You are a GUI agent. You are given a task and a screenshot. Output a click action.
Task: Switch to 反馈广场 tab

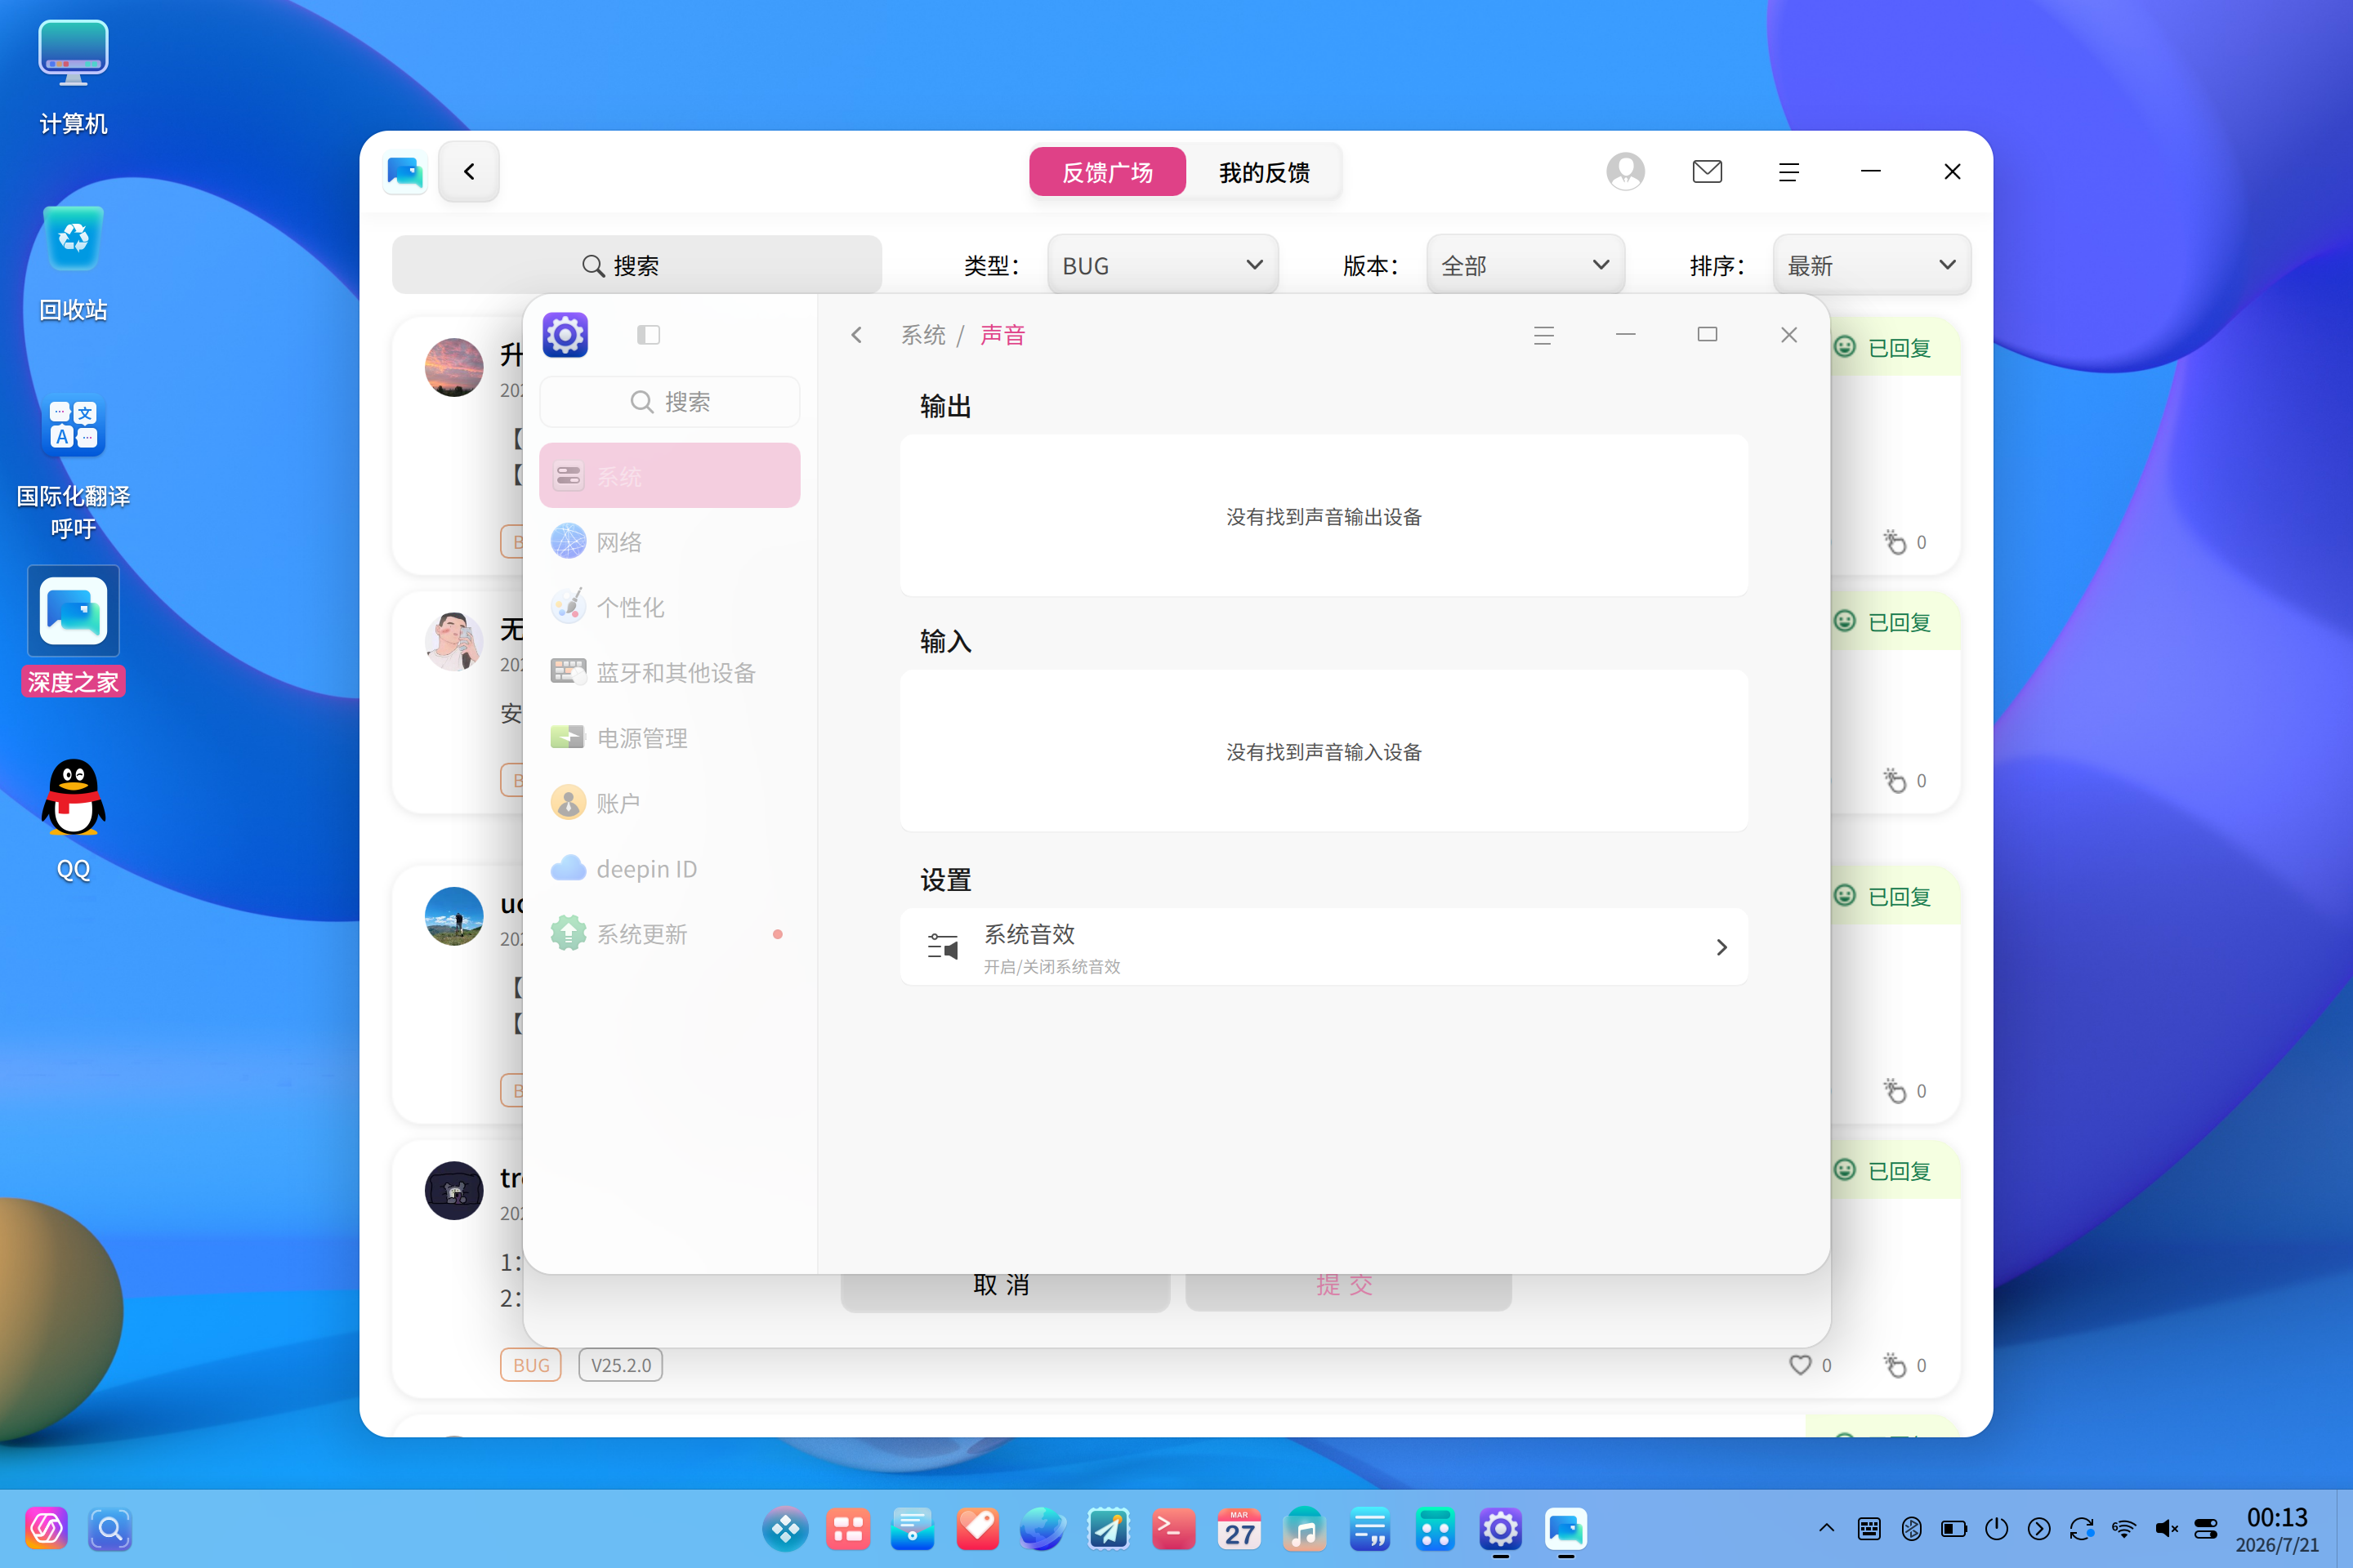[1108, 172]
